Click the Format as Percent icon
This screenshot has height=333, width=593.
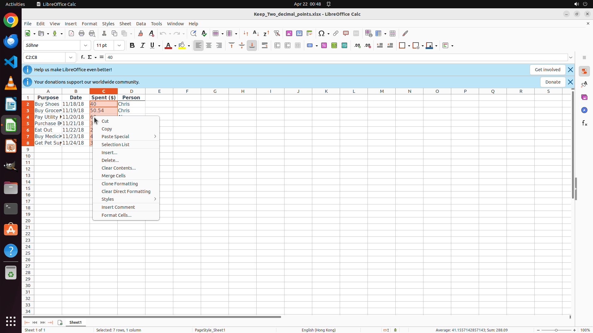(324, 46)
